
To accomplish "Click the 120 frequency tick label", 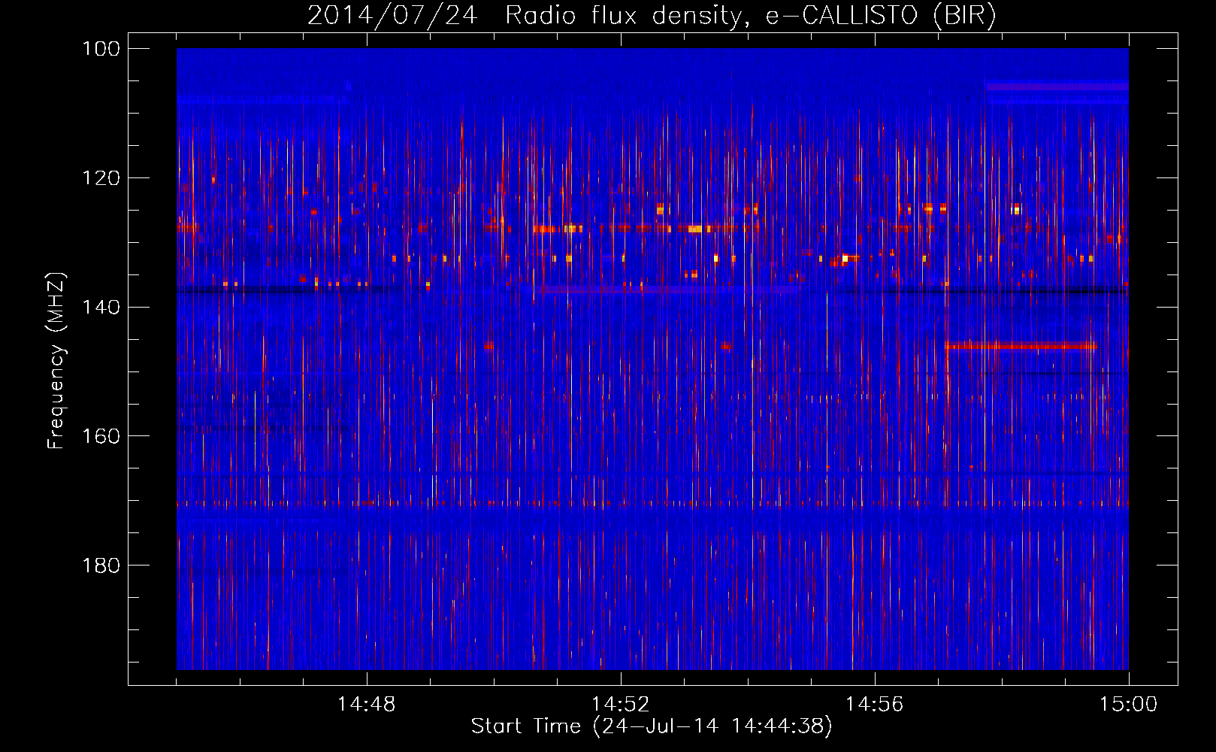I will [x=101, y=178].
